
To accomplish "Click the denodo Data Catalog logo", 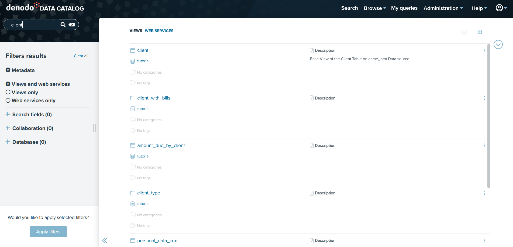I will coord(45,7).
